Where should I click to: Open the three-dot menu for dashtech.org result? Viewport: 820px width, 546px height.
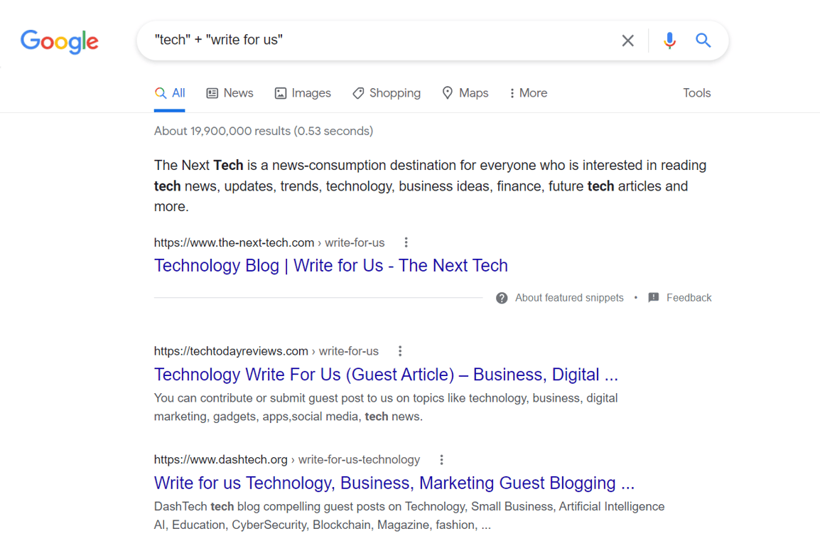(x=442, y=459)
